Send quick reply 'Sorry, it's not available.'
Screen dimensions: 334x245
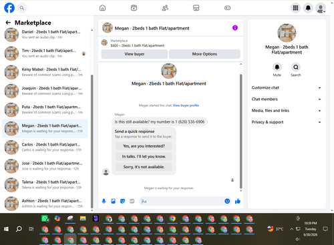click(x=144, y=167)
